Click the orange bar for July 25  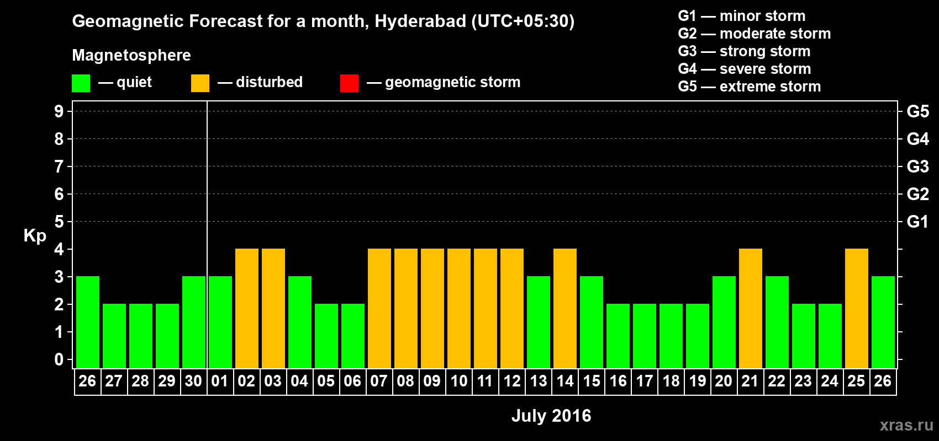click(857, 308)
